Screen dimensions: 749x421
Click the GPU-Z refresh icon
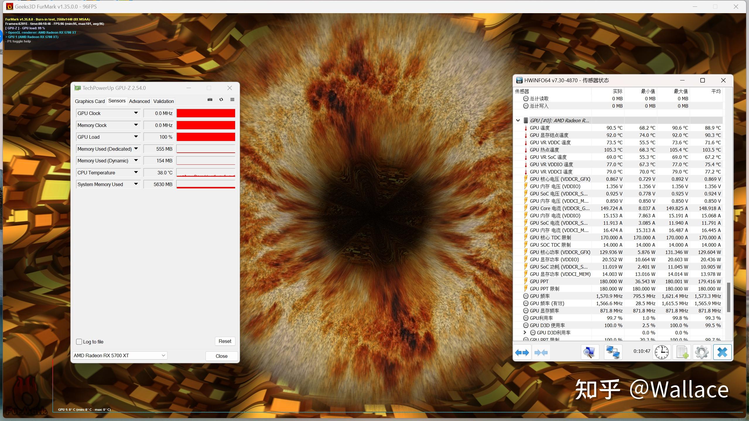(221, 100)
